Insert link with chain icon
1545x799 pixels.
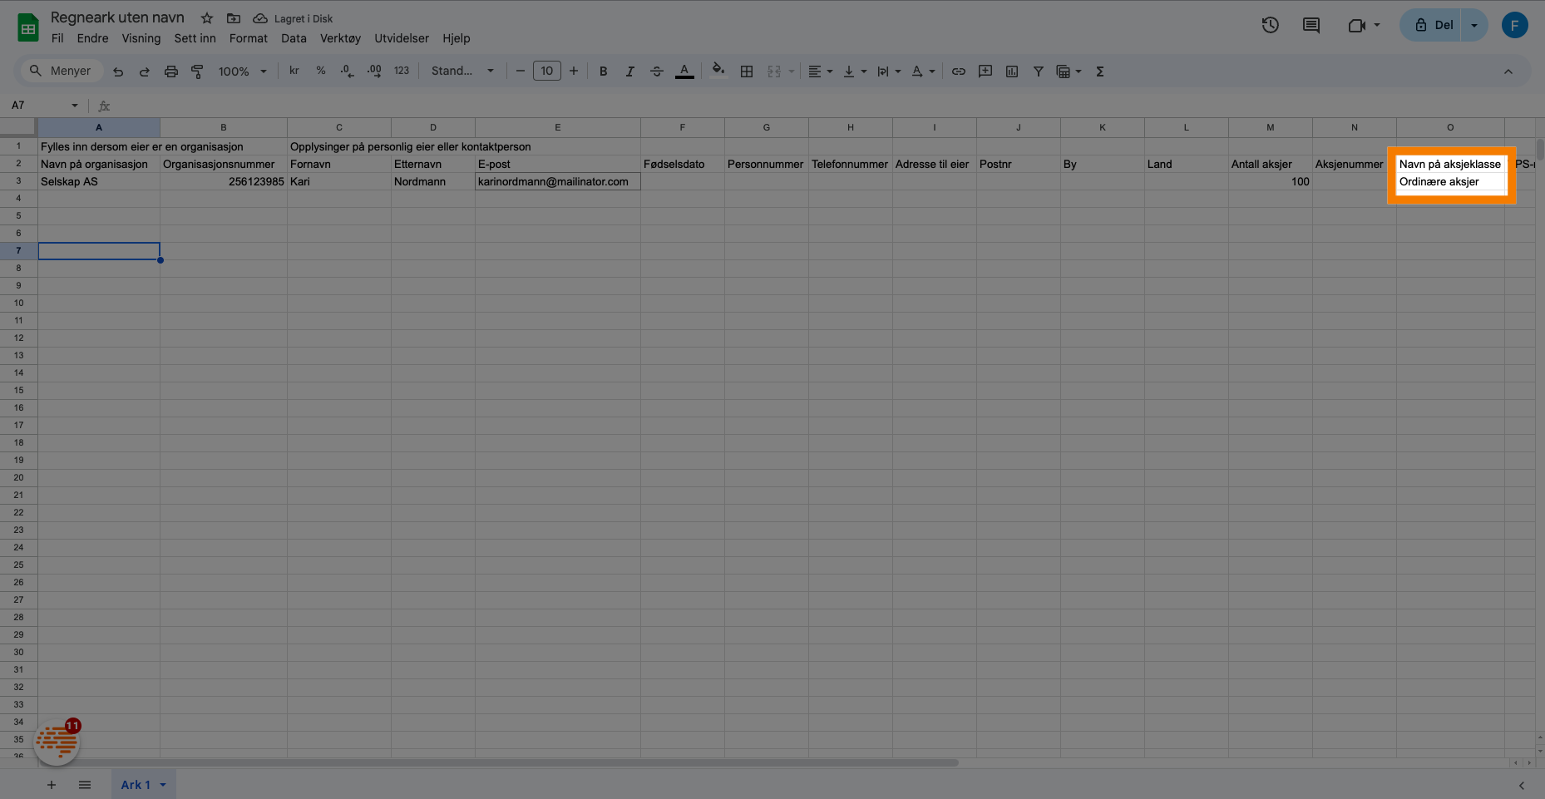pos(959,72)
